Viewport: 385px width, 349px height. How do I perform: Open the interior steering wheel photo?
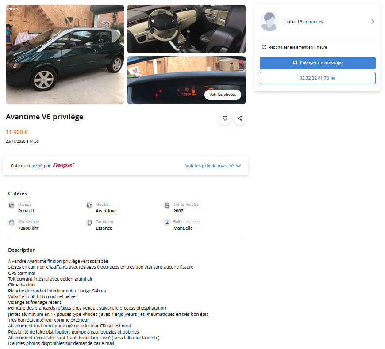[186, 29]
